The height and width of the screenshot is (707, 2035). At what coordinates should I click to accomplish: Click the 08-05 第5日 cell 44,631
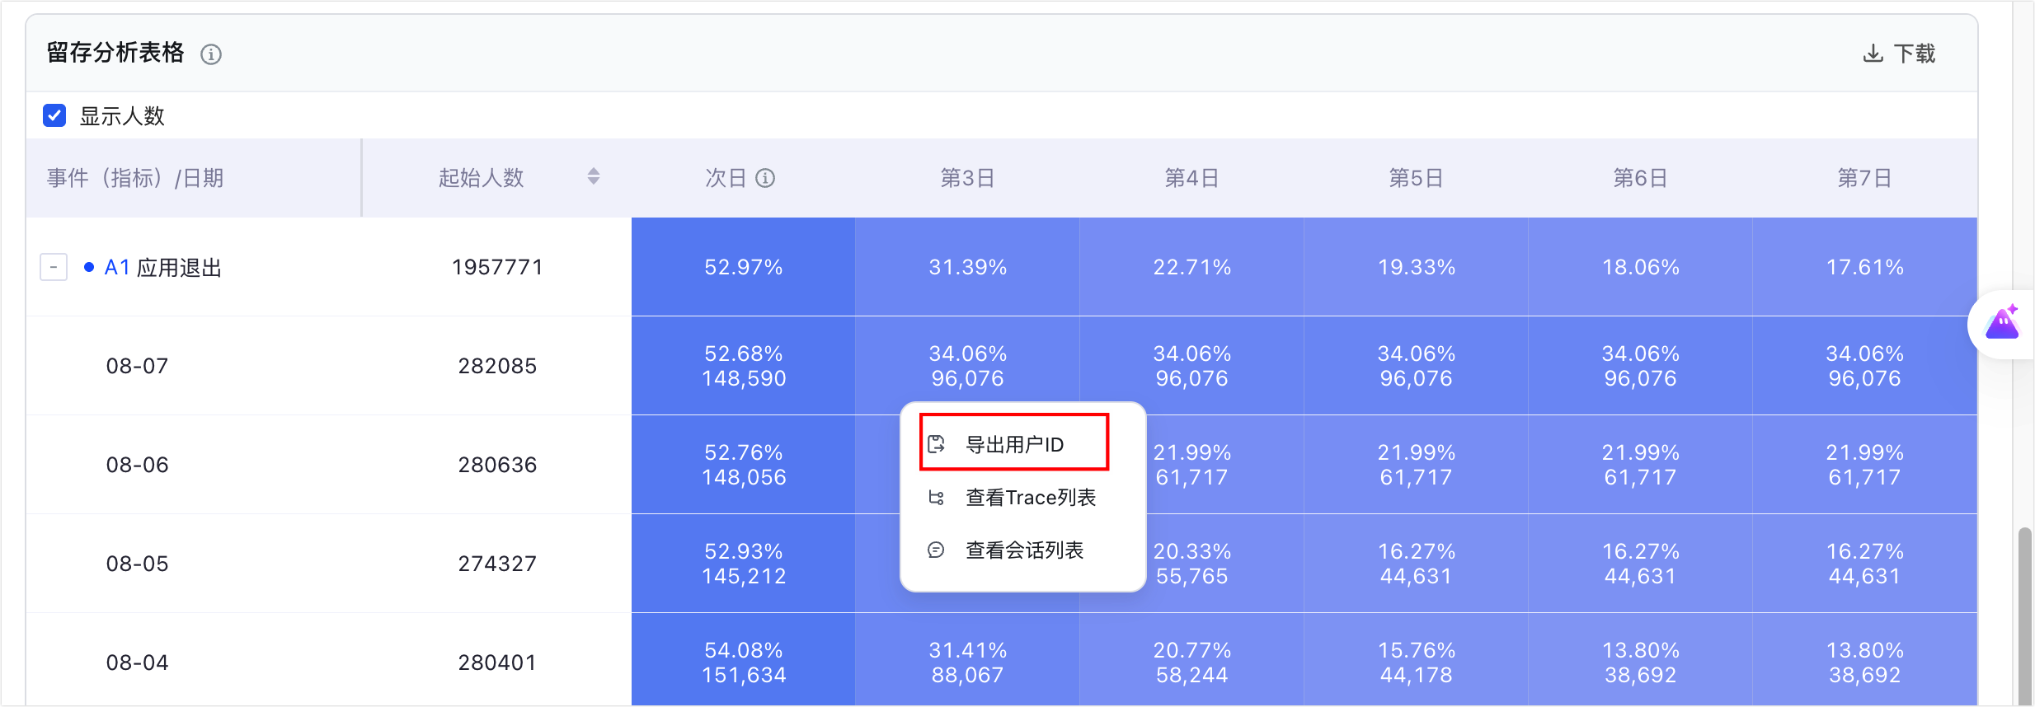click(x=1417, y=564)
